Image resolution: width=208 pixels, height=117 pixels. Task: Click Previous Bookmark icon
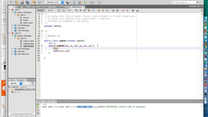[x=99, y=10]
